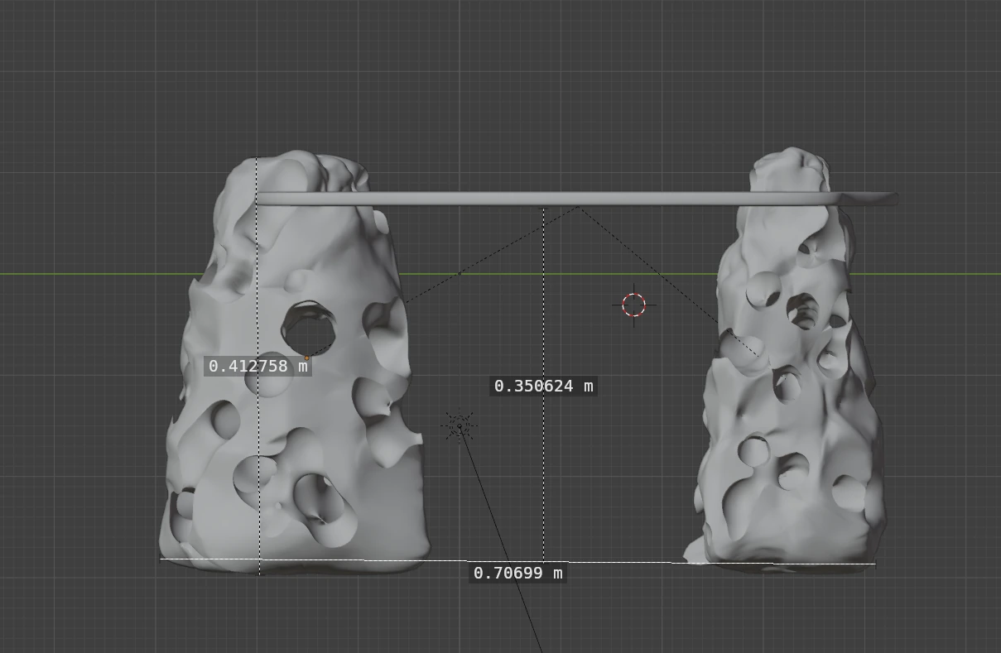Select the point light object in the viewport
The image size is (1001, 653).
[x=460, y=426]
